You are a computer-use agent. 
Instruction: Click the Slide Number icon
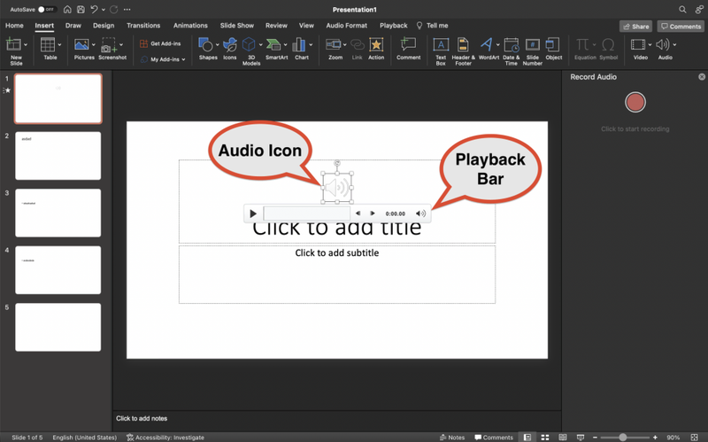click(x=533, y=45)
